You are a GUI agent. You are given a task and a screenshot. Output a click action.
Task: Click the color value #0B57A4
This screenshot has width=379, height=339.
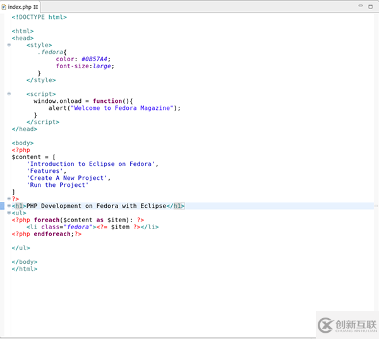click(x=94, y=59)
